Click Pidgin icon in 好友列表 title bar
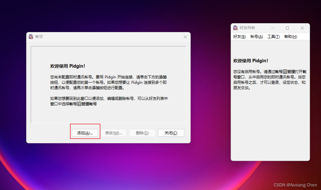The image size is (321, 190). pos(235,28)
